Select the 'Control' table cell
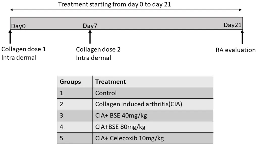Screen dimensions: 257x146 pos(106,93)
